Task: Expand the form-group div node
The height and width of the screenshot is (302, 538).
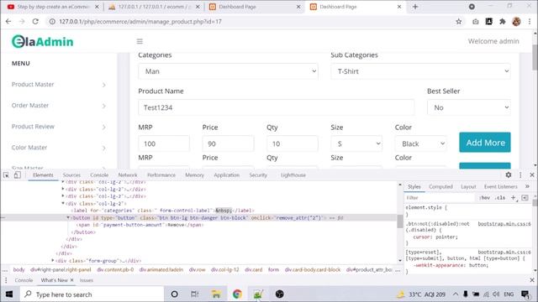Action: (53, 261)
